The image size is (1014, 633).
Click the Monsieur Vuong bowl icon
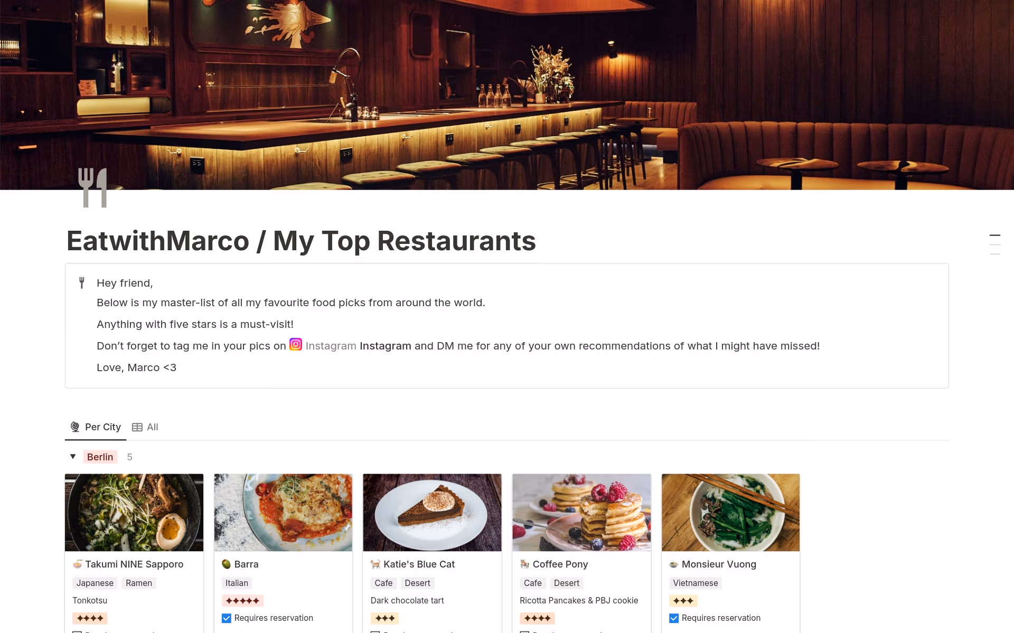pyautogui.click(x=673, y=564)
